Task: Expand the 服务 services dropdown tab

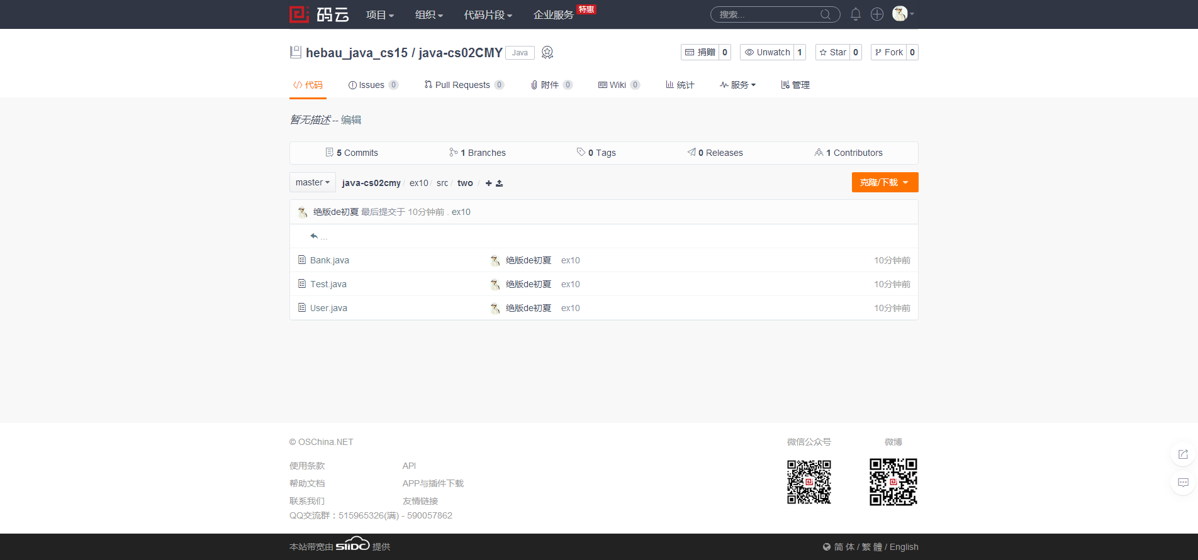Action: 737,85
